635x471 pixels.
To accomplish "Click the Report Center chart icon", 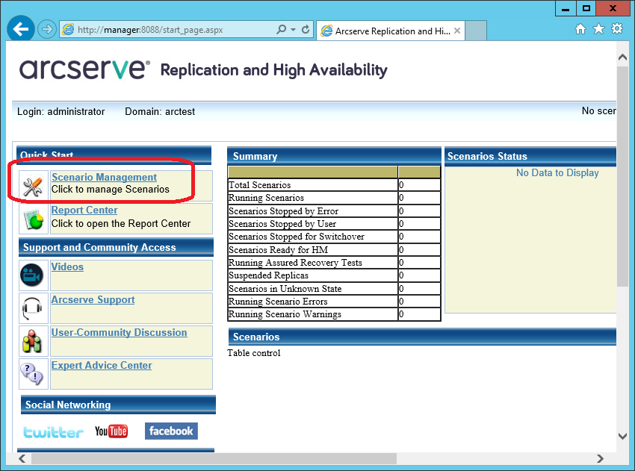I will click(x=34, y=219).
